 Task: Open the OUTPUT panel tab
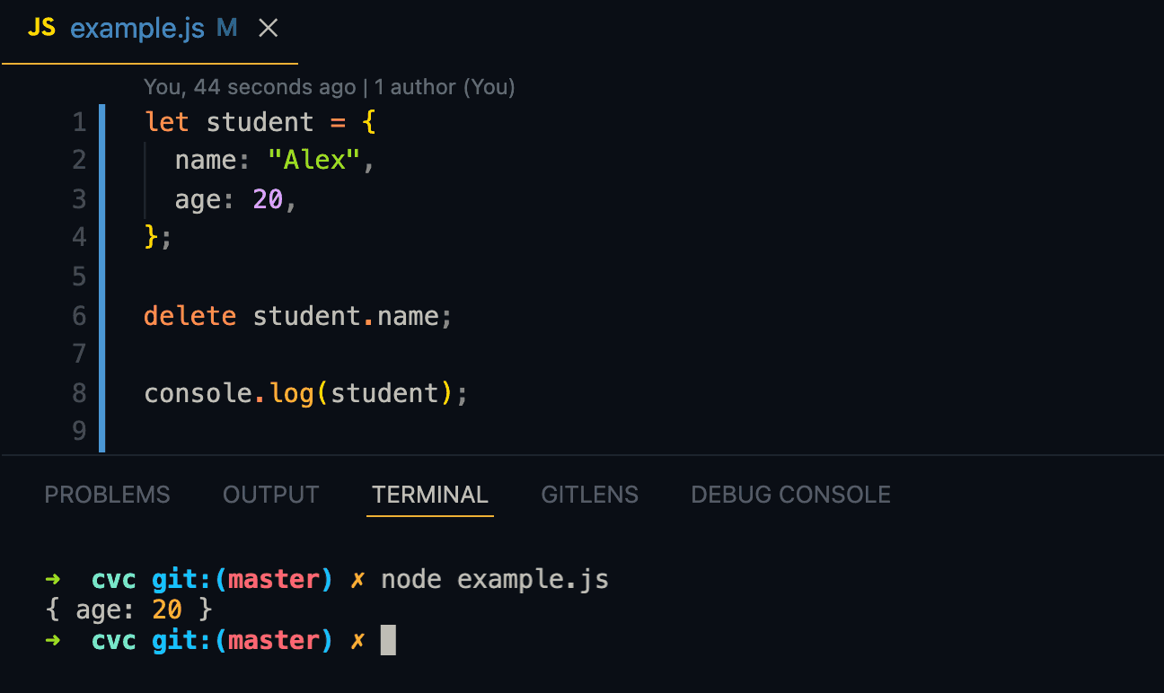point(270,495)
